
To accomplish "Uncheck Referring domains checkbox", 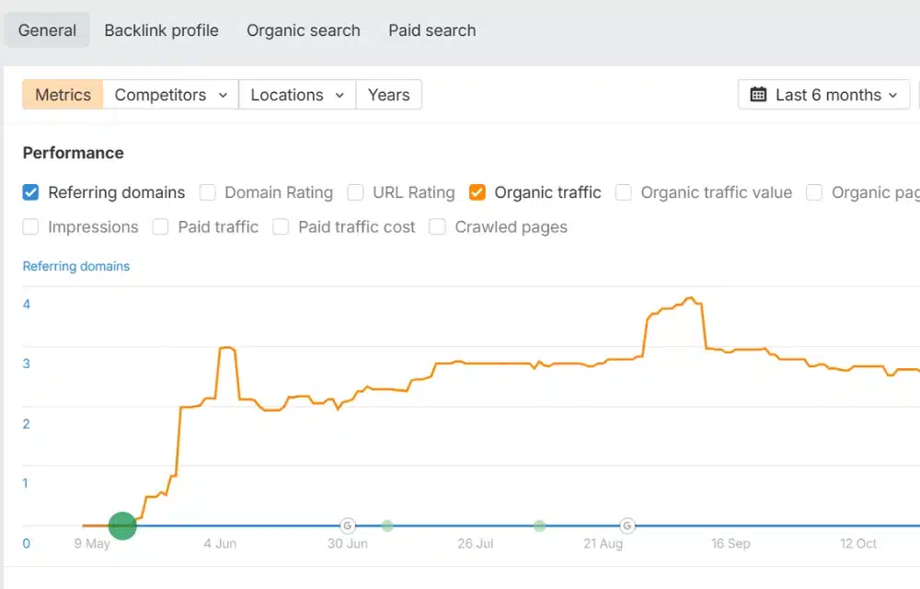I will [30, 192].
